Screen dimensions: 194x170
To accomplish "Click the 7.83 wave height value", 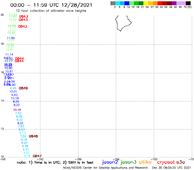I will (21, 126).
